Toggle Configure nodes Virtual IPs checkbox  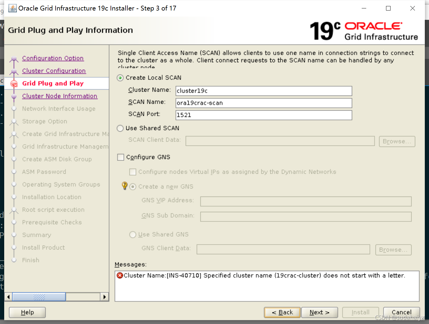tap(132, 172)
